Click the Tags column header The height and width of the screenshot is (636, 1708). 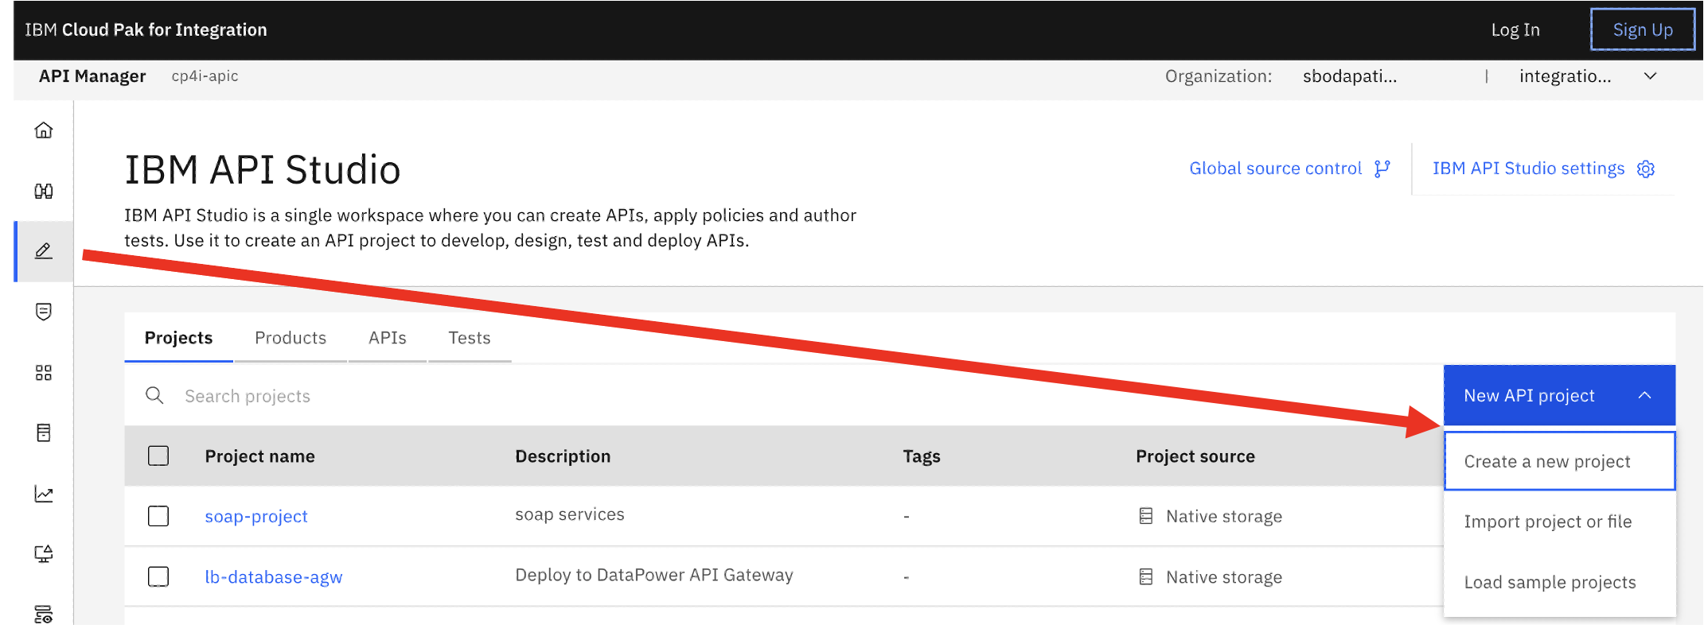922,456
